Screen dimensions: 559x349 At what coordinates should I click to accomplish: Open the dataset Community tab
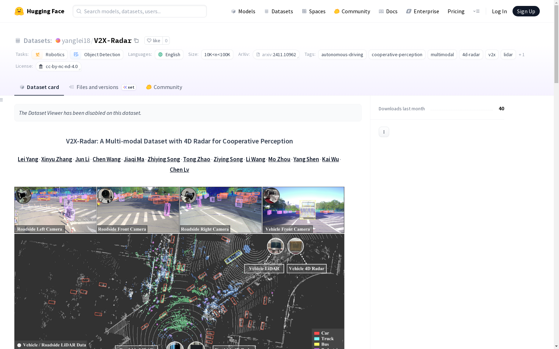tap(164, 87)
